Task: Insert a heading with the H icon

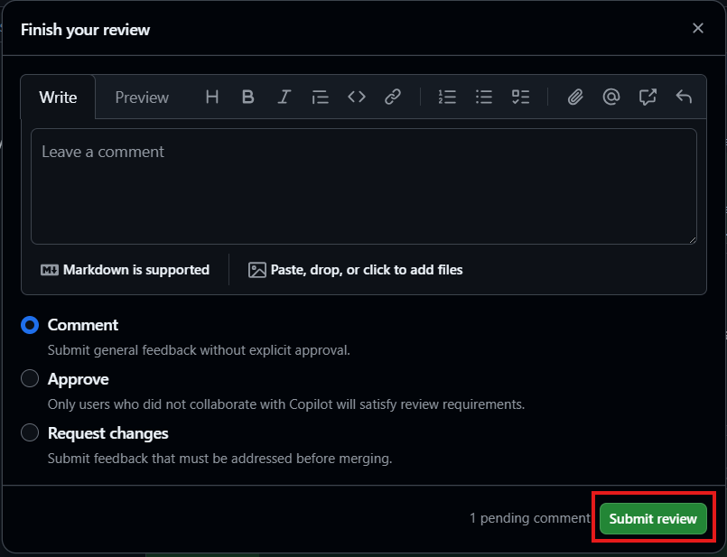Action: 212,97
